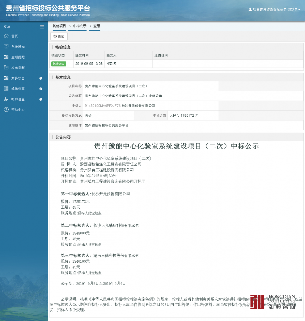
Task: Click the announcement heading 中标公示 title
Action: [177, 146]
